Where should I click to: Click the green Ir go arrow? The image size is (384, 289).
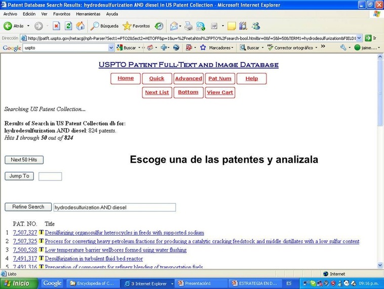[368, 38]
